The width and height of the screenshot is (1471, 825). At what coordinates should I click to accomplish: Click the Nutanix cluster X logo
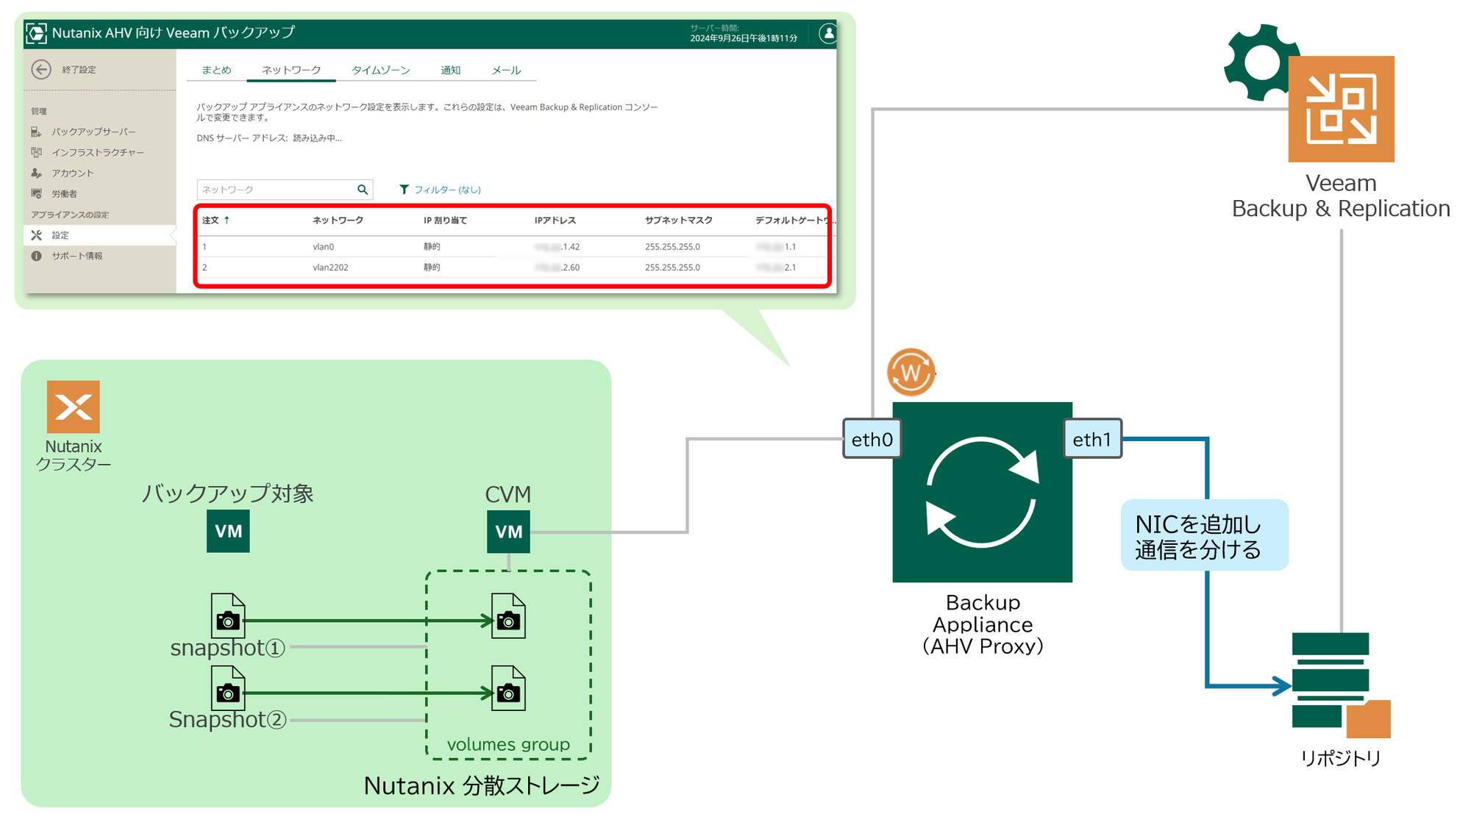(x=73, y=407)
